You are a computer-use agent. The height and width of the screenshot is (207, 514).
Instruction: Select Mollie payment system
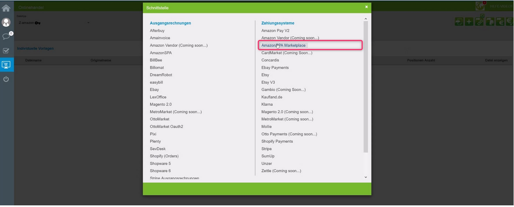[x=266, y=127]
